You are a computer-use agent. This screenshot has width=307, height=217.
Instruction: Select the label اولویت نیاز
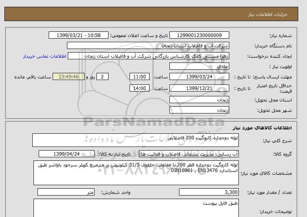click(x=280, y=66)
